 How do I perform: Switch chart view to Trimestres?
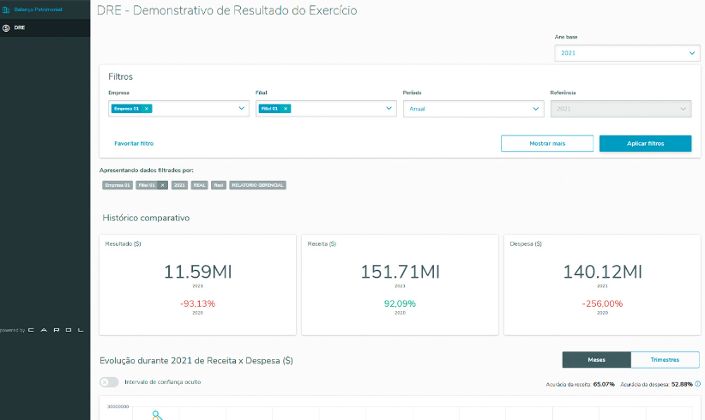[x=665, y=360]
